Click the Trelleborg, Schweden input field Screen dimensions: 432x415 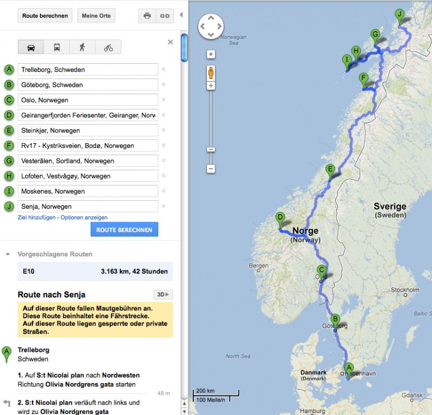coord(87,70)
